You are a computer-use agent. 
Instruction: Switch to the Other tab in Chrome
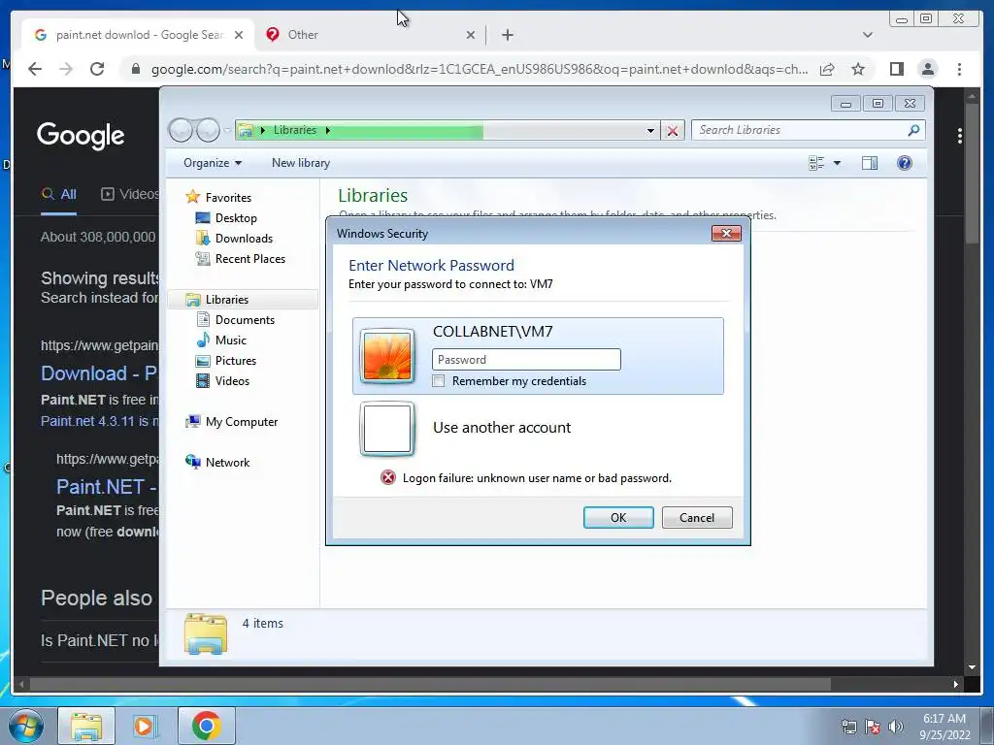pos(371,35)
